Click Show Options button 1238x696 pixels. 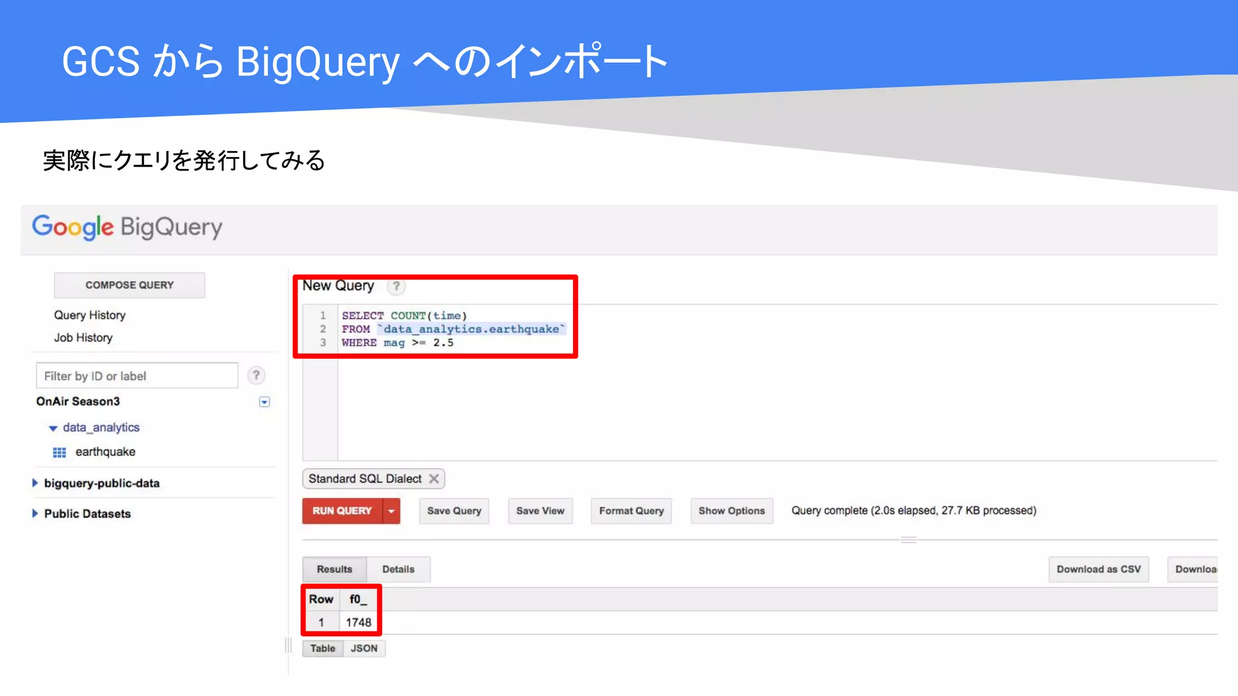731,511
